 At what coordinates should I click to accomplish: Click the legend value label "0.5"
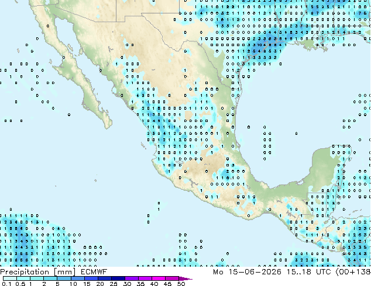(x=20, y=284)
